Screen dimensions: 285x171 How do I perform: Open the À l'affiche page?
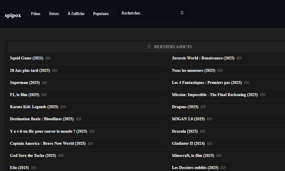click(x=76, y=14)
